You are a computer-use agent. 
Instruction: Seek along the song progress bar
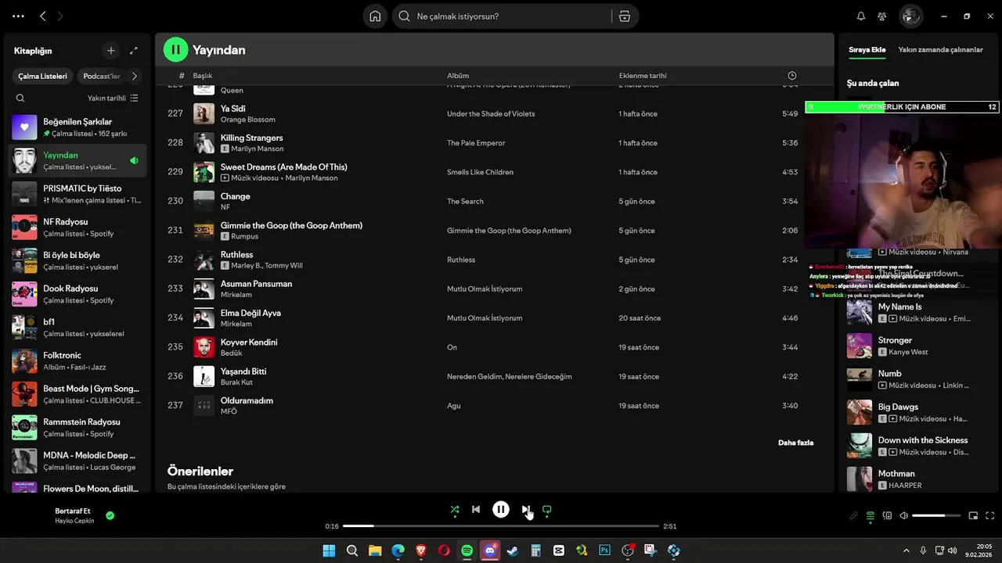coord(501,526)
